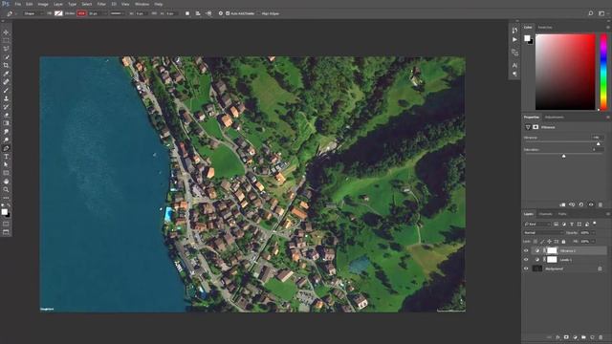Viewport: 612px width, 344px height.
Task: Select the Horizontal Type tool
Action: pos(6,157)
